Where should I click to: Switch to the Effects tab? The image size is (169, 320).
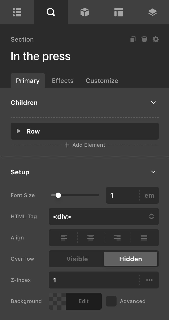(63, 81)
